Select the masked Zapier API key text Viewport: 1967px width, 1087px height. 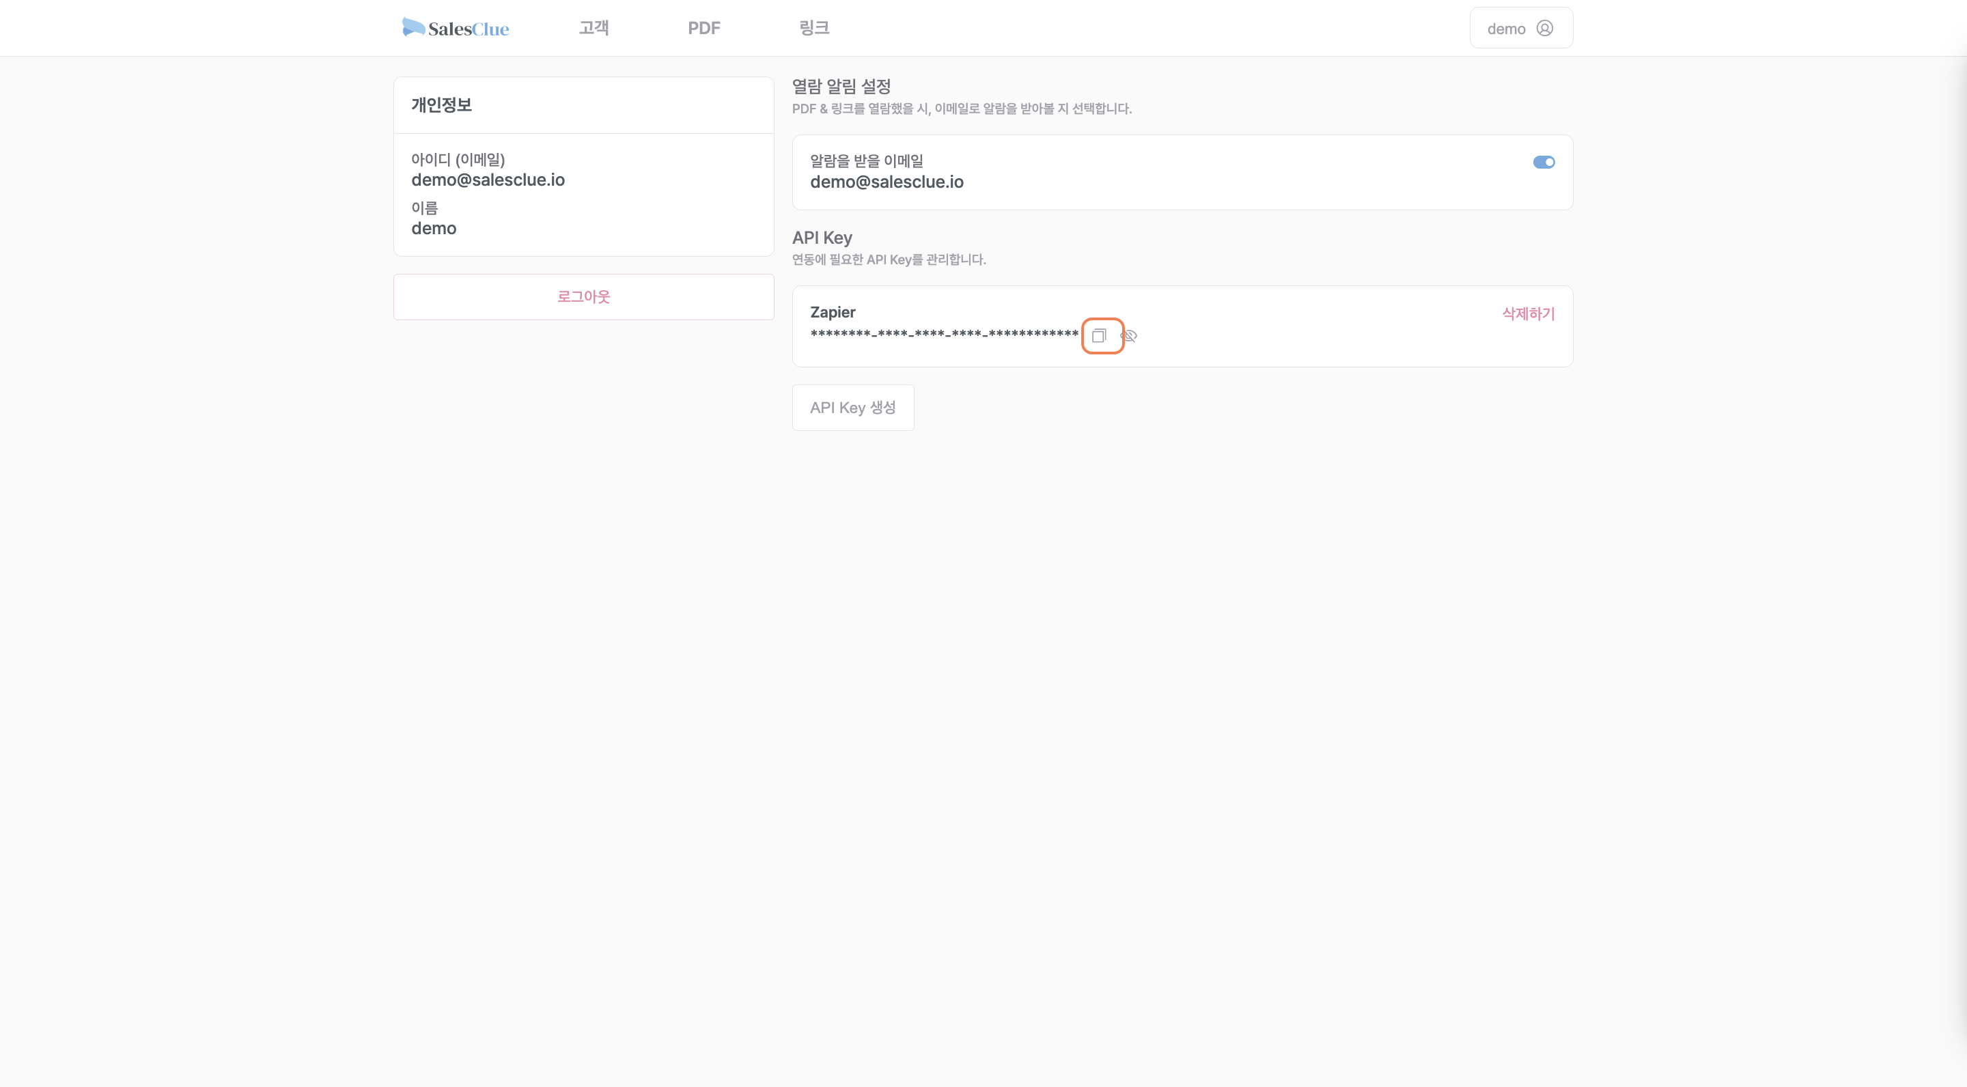[945, 335]
